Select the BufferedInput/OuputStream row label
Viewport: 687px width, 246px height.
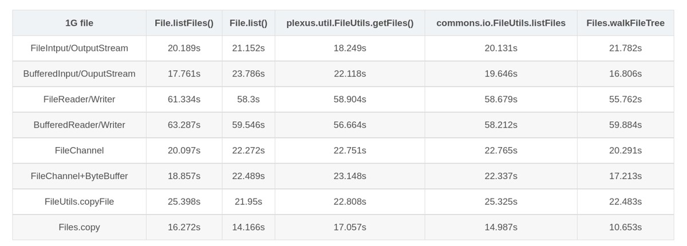pos(79,74)
